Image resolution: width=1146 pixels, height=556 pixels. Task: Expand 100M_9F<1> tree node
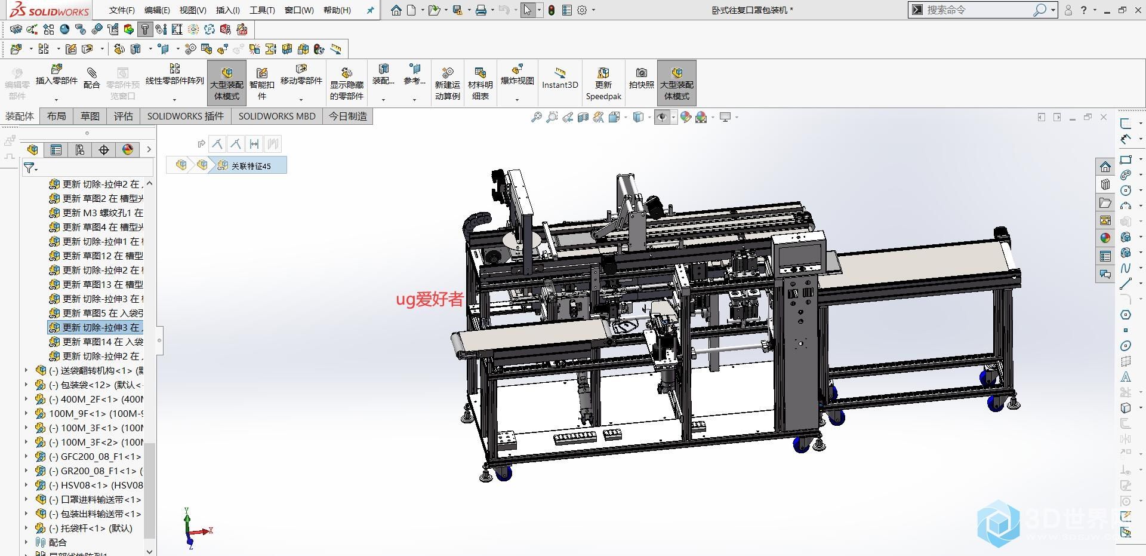pos(26,413)
